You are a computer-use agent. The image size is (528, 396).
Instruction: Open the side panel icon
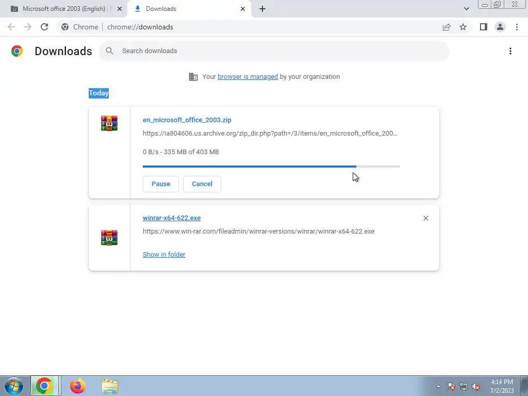tap(484, 27)
